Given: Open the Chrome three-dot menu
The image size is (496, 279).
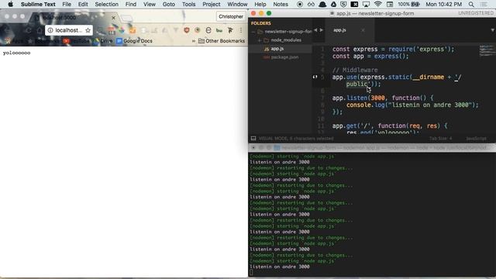Looking at the screenshot, I should pos(241,30).
